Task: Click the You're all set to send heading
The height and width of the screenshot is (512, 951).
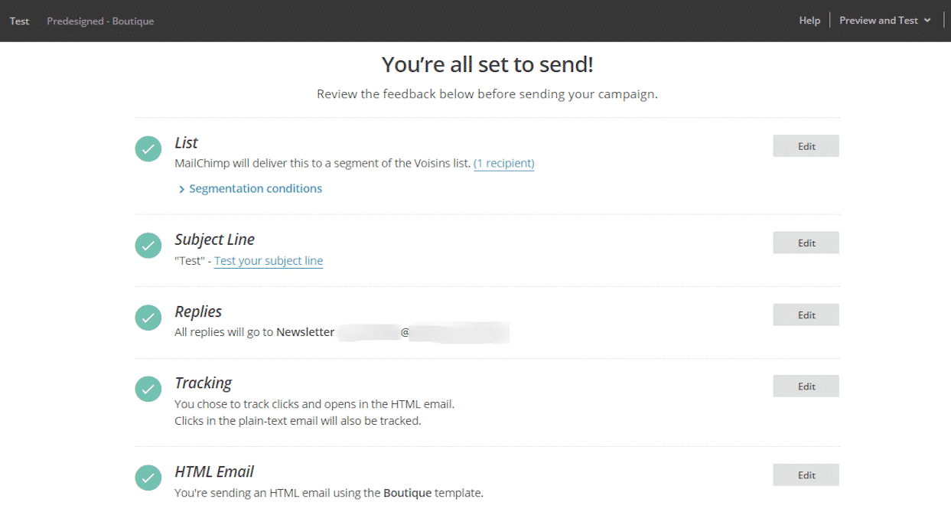Action: pyautogui.click(x=487, y=65)
